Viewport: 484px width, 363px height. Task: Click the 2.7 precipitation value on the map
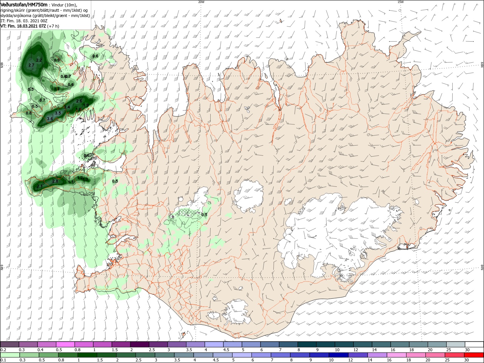coord(31,65)
